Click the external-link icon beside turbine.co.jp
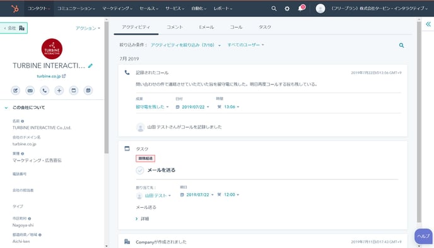This screenshot has height=248, width=434. coord(64,76)
